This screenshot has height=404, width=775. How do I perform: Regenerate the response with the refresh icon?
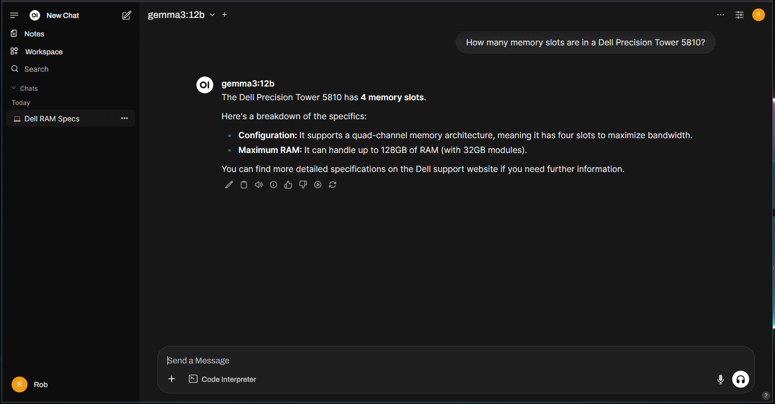333,185
